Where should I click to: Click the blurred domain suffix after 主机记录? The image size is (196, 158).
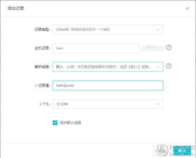(153, 48)
